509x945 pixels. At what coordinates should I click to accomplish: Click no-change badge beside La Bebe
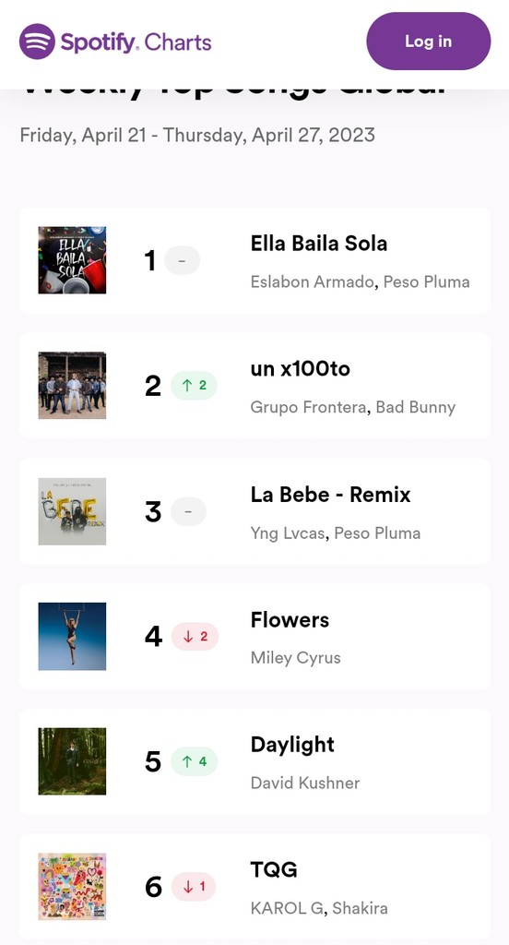click(x=188, y=511)
